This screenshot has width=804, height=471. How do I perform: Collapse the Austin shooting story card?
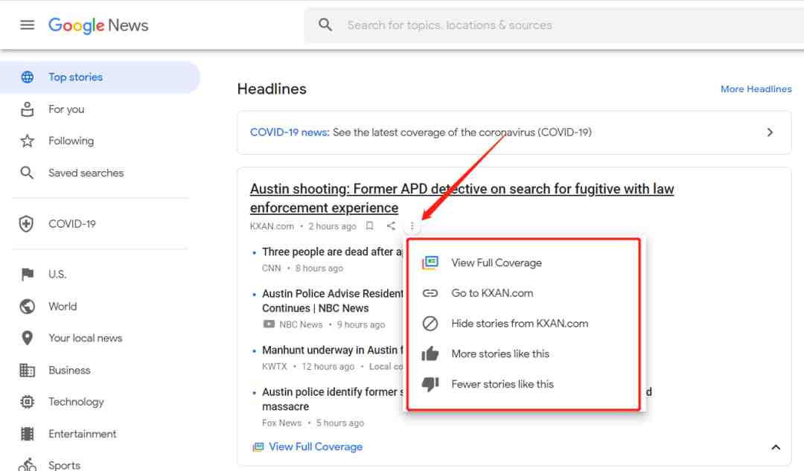pyautogui.click(x=776, y=447)
